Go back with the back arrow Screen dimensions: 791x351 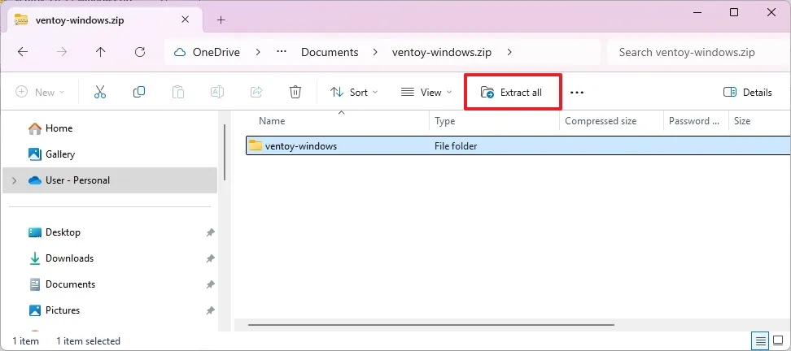(x=22, y=52)
